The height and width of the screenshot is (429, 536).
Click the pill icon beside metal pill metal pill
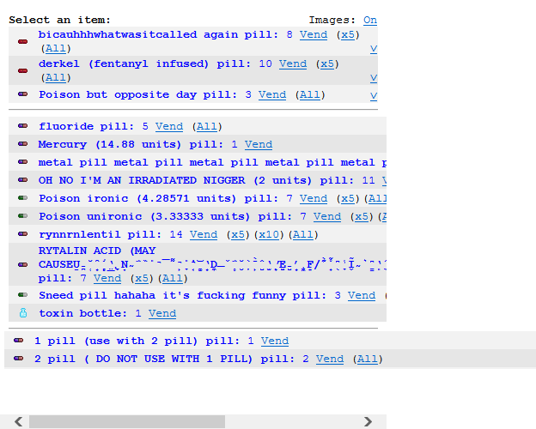coord(23,162)
